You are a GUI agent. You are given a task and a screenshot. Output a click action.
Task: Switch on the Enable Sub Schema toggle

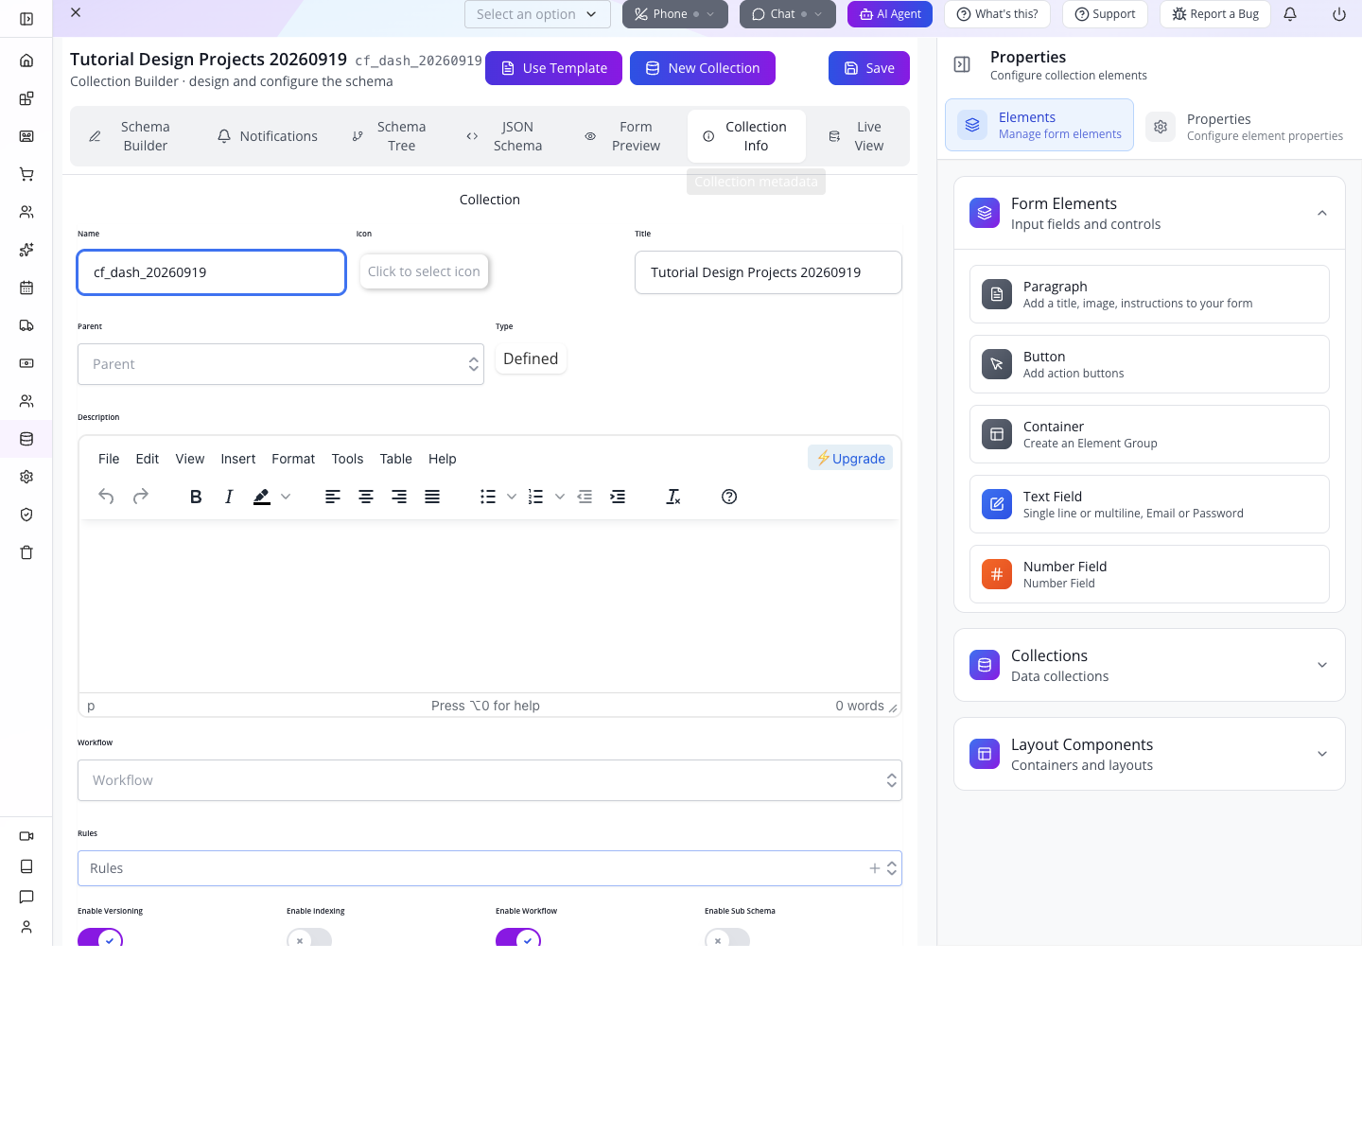(x=727, y=937)
